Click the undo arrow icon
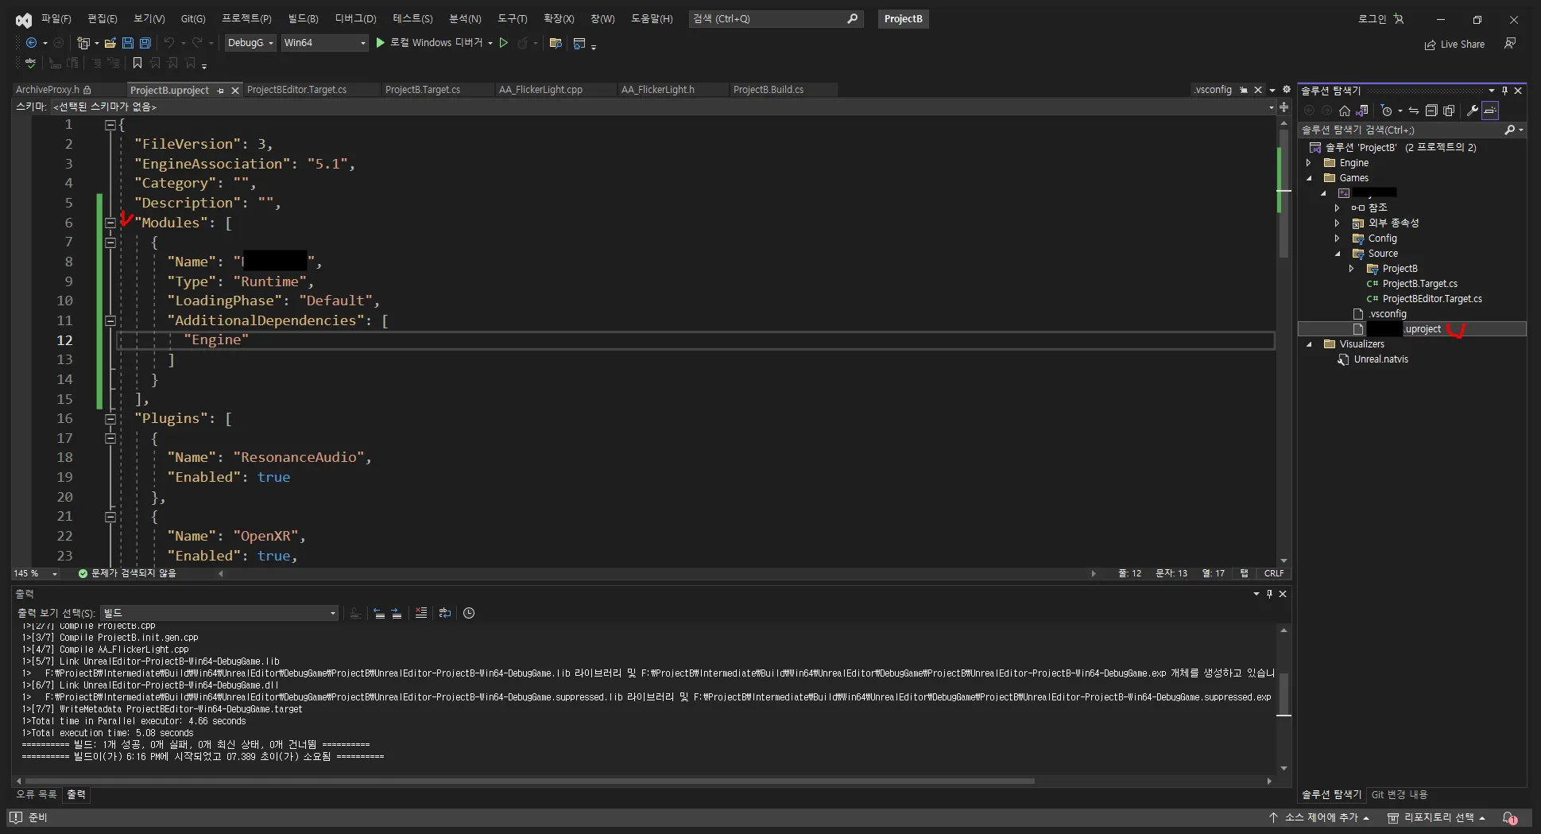Viewport: 1541px width, 834px height. click(168, 43)
